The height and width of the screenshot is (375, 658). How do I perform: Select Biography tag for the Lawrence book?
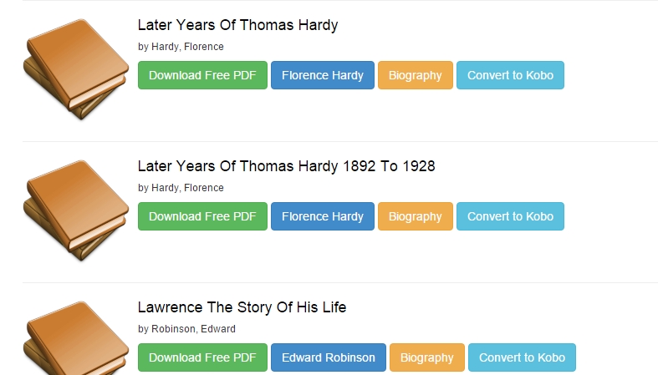[x=427, y=357]
